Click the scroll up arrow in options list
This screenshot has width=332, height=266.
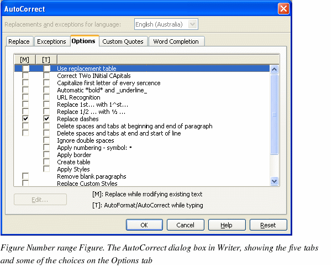274,69
